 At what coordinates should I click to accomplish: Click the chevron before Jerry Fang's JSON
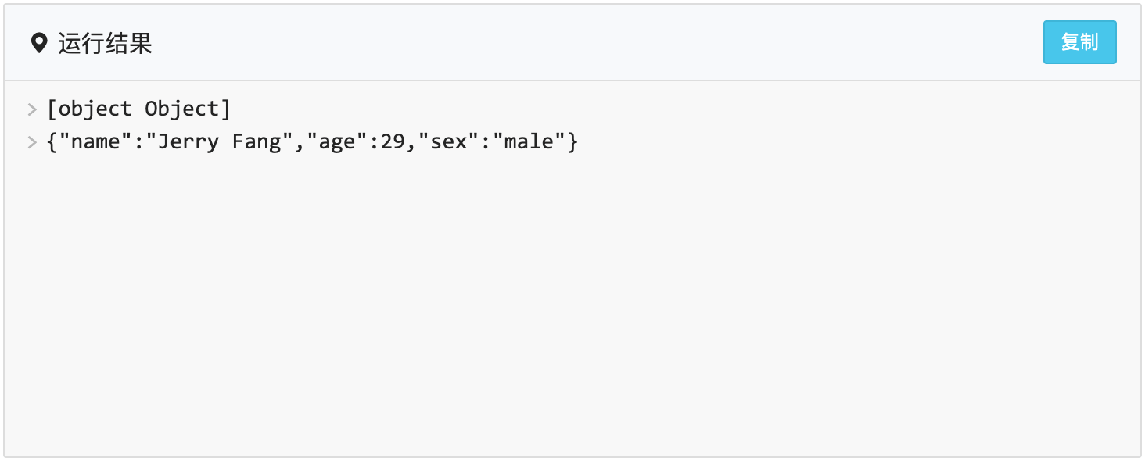coord(32,142)
